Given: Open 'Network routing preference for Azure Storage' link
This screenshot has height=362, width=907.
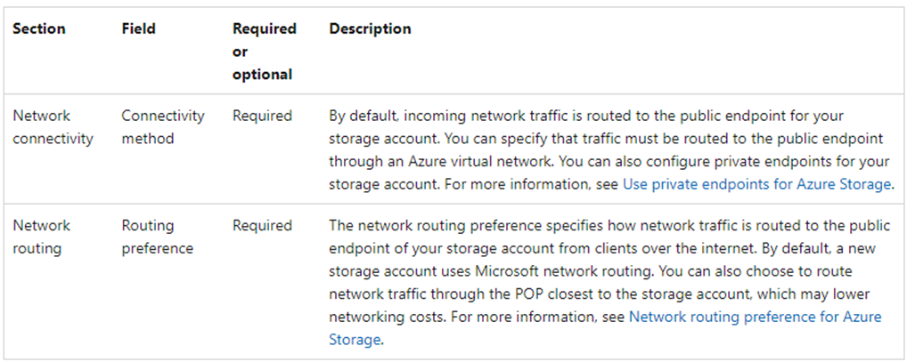Looking at the screenshot, I should click(x=605, y=328).
